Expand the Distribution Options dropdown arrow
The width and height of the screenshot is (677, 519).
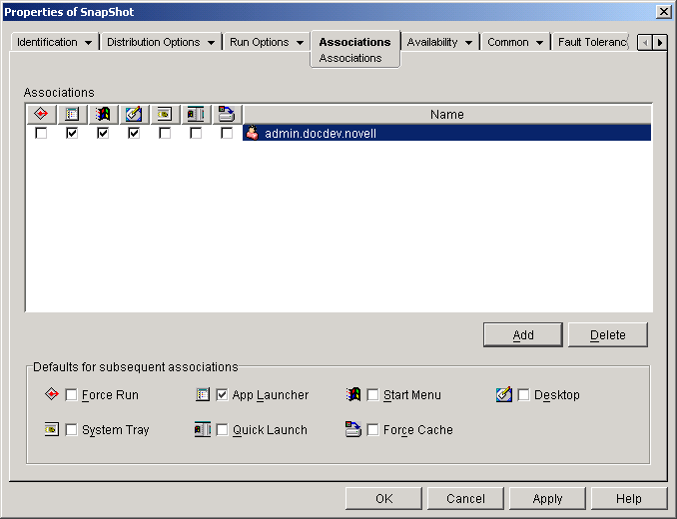pos(211,43)
